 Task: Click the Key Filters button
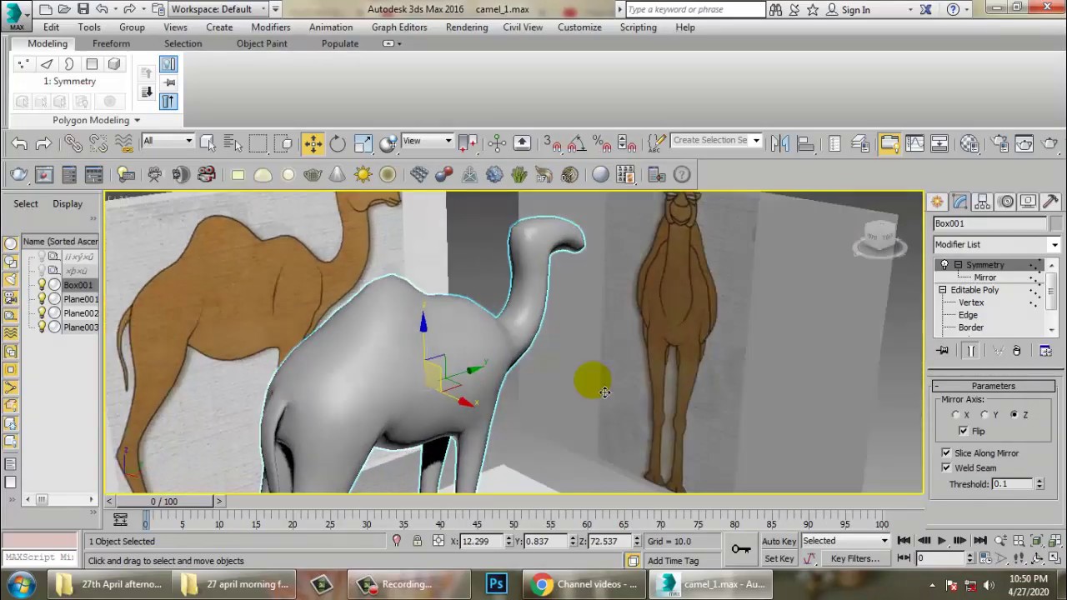click(x=855, y=558)
